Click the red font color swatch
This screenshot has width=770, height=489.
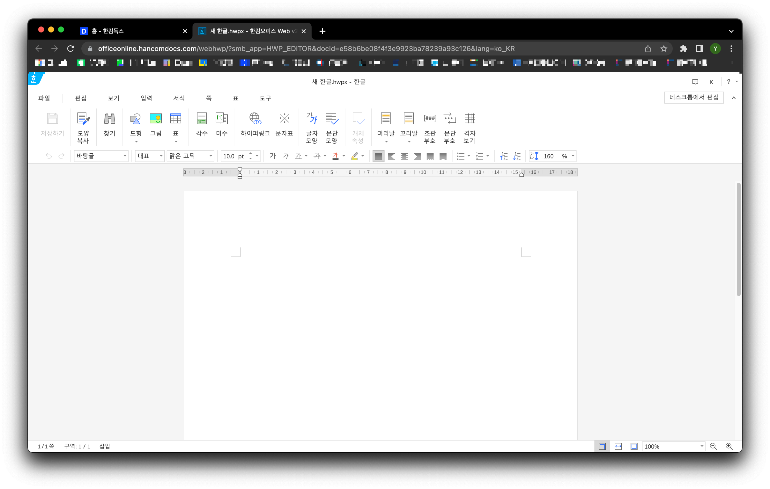(x=335, y=156)
